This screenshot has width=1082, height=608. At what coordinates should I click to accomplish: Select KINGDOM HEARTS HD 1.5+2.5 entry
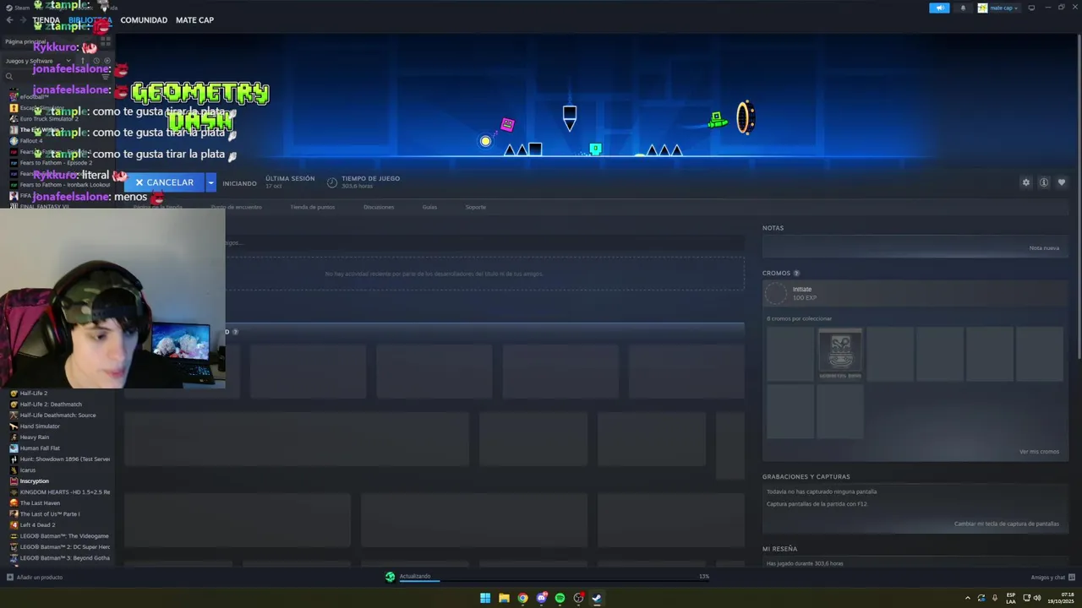(64, 492)
